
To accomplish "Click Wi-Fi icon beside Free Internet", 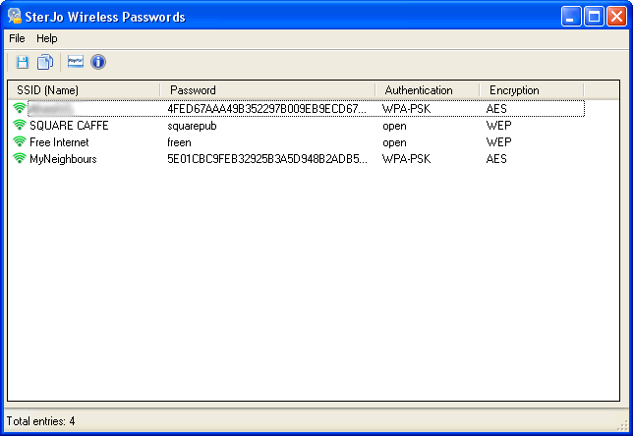I will click(19, 141).
